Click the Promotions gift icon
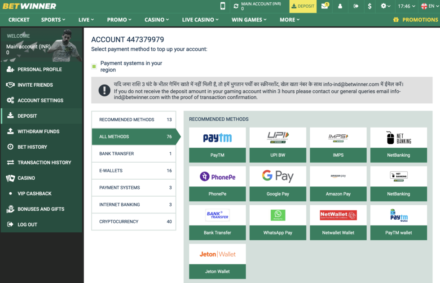This screenshot has width=440, height=283. (396, 20)
